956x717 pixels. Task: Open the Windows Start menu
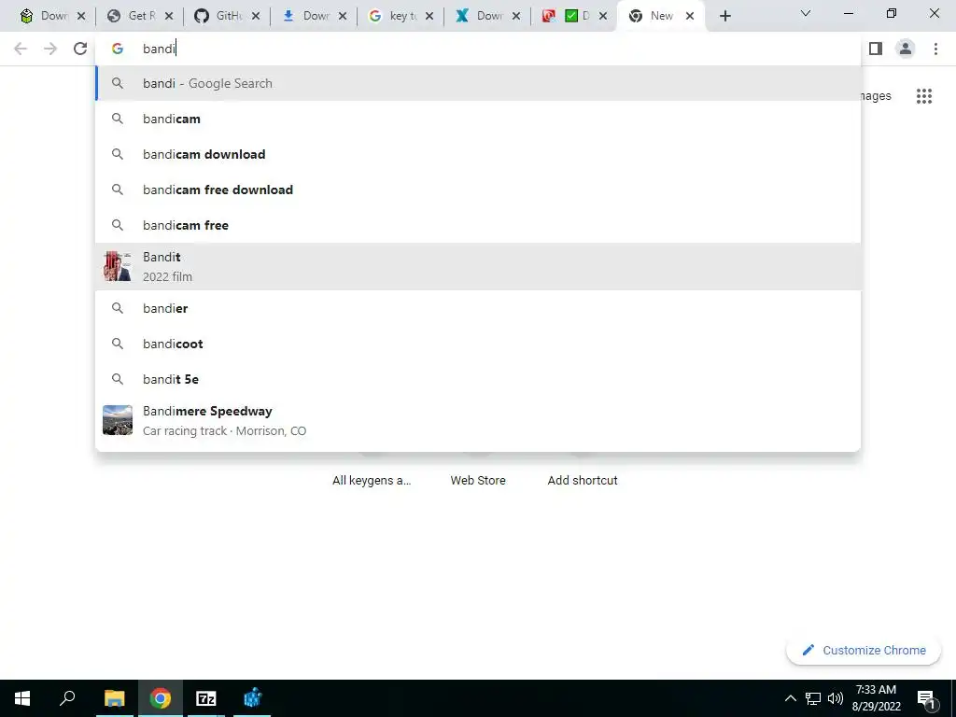point(22,698)
